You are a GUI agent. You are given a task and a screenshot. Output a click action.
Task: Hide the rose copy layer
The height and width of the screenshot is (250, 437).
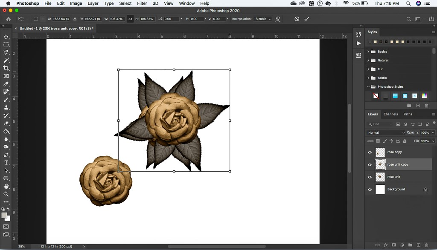[370, 152]
